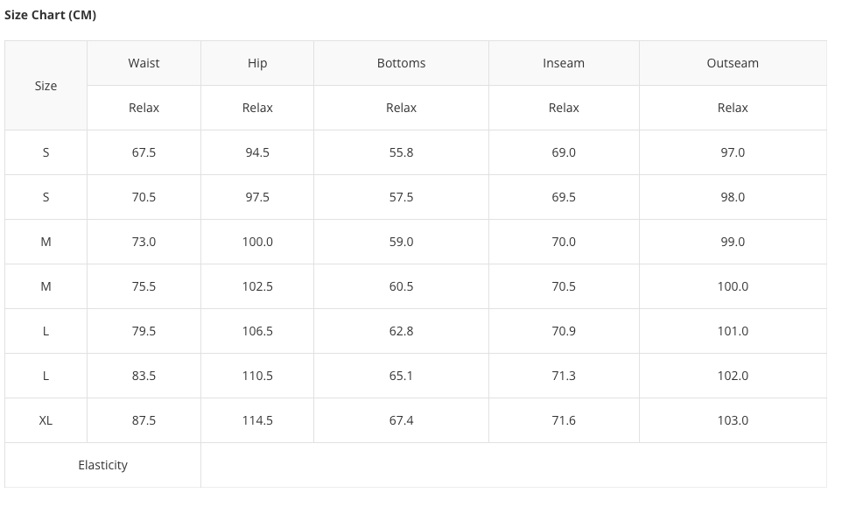Viewport: 842px width, 507px height.
Task: Click the Size Chart (CM) title
Action: click(x=50, y=15)
